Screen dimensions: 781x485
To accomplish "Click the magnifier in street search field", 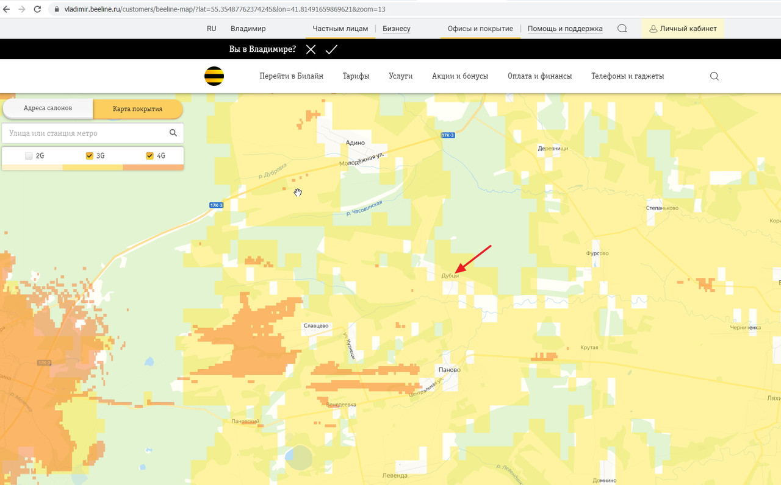I will click(x=173, y=133).
